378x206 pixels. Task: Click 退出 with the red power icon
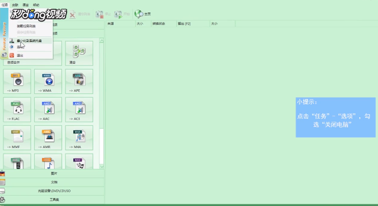pos(30,55)
